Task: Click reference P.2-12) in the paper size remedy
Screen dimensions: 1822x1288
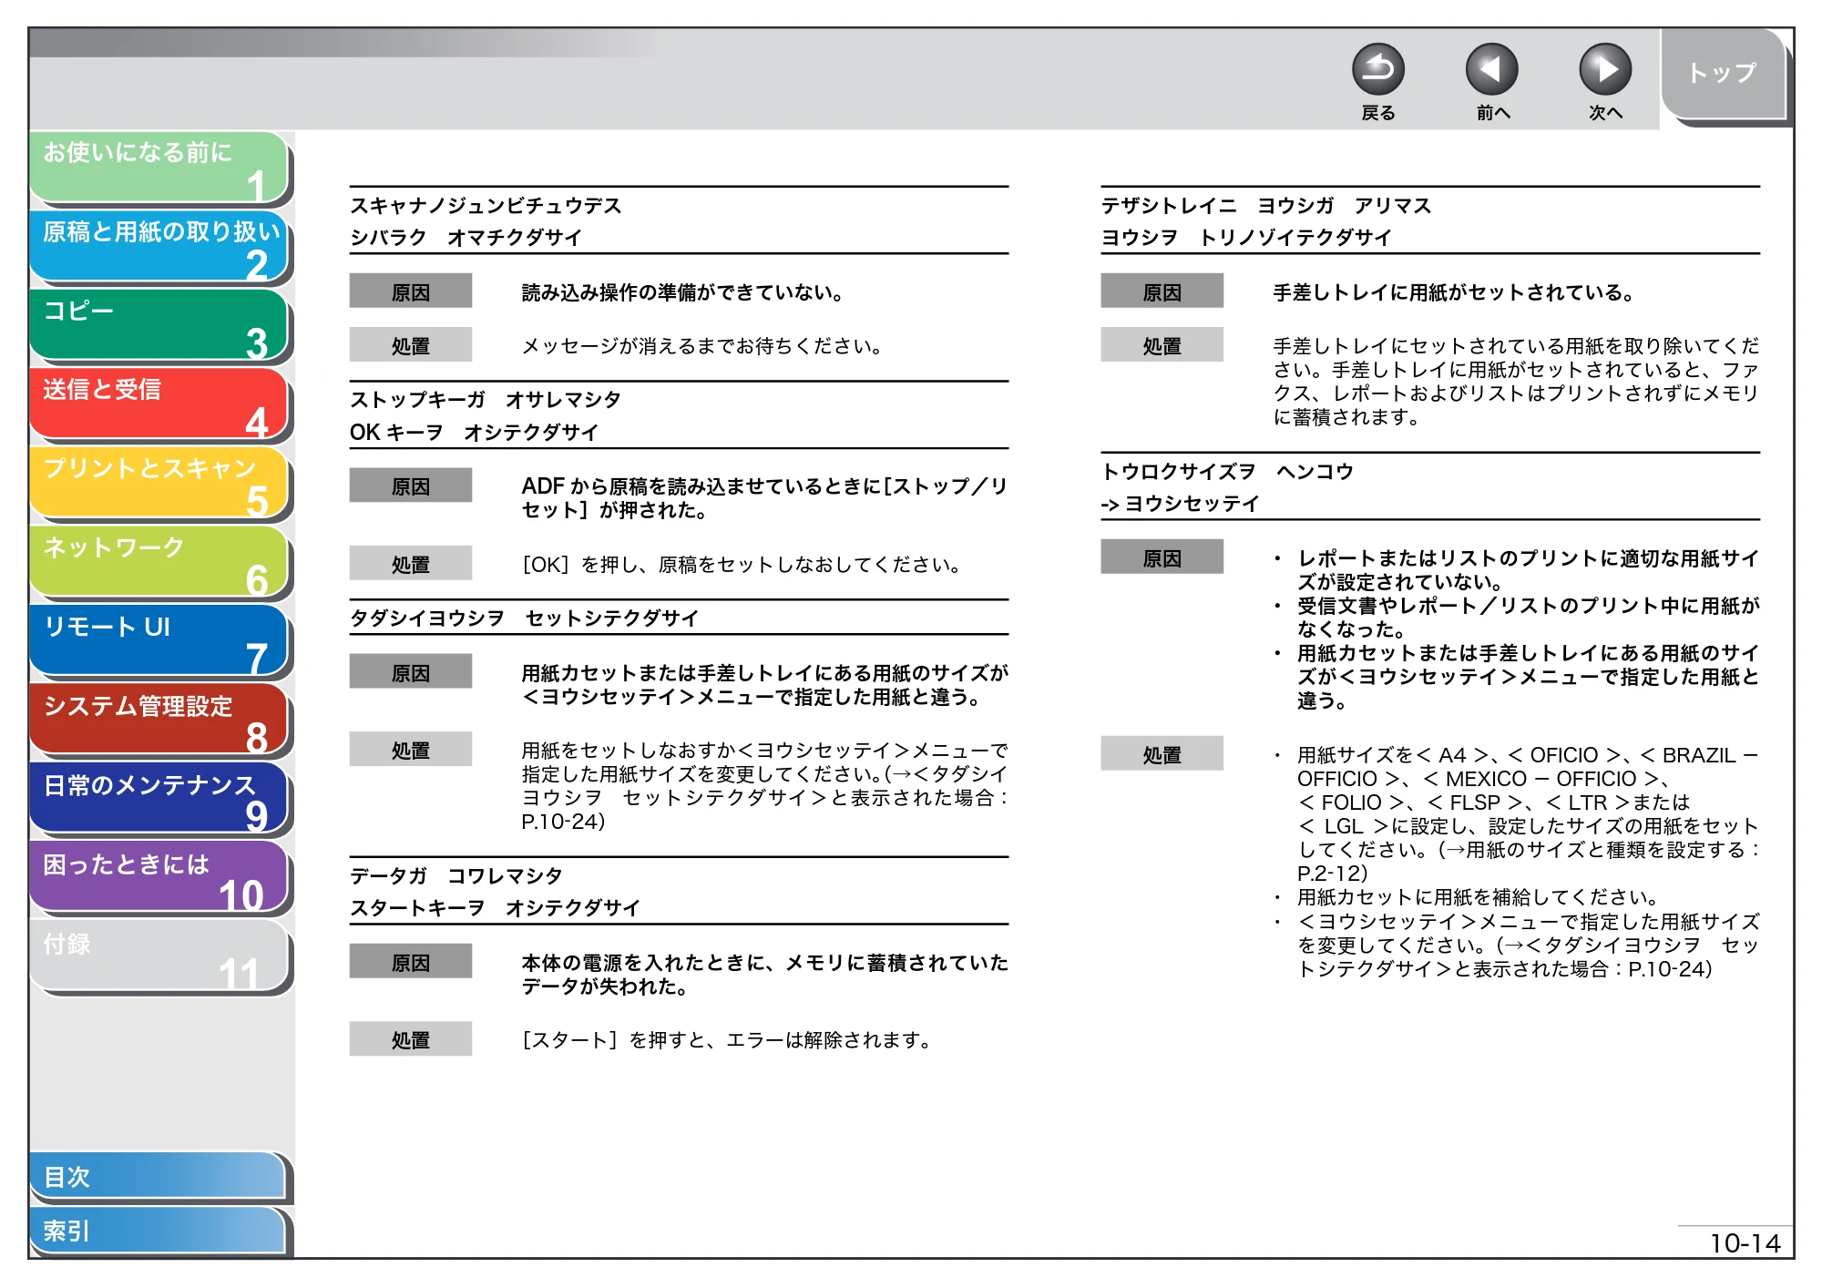Action: (1333, 874)
